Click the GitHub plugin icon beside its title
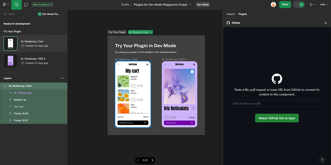 228,23
